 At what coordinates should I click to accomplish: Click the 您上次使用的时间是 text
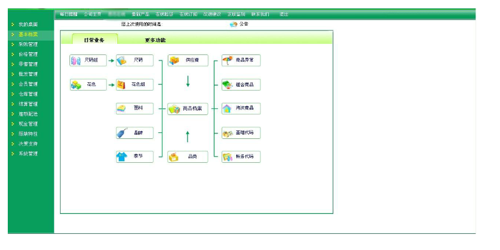(142, 24)
